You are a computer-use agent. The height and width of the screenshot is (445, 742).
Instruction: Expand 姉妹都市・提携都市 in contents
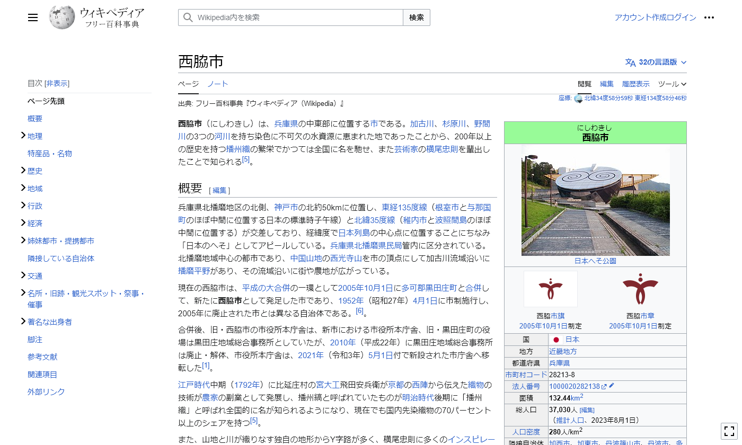(x=23, y=241)
